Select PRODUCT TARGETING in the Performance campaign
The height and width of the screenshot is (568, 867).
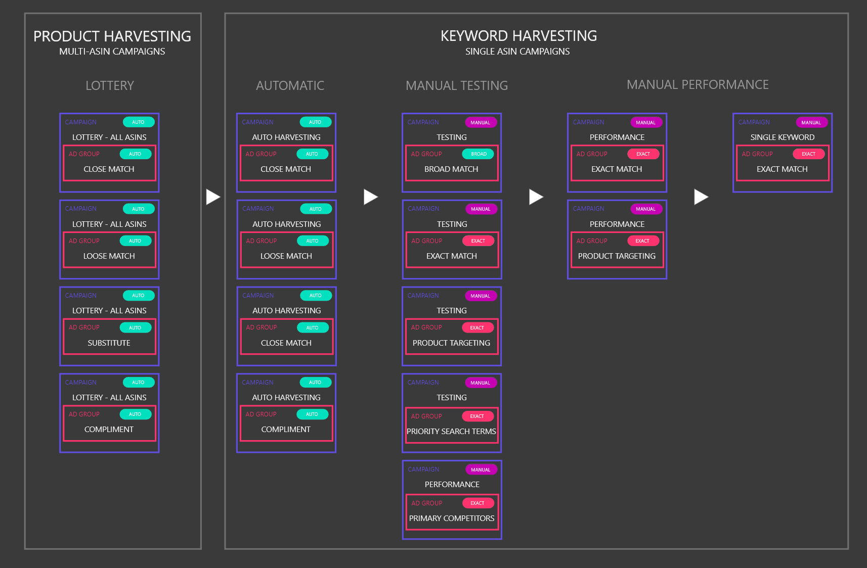617,256
